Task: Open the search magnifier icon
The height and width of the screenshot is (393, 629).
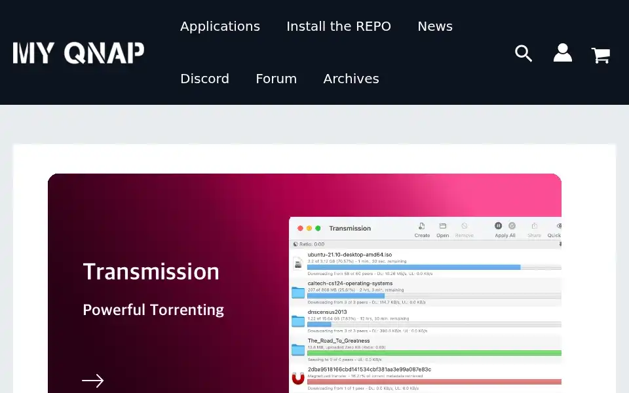Action: point(524,53)
